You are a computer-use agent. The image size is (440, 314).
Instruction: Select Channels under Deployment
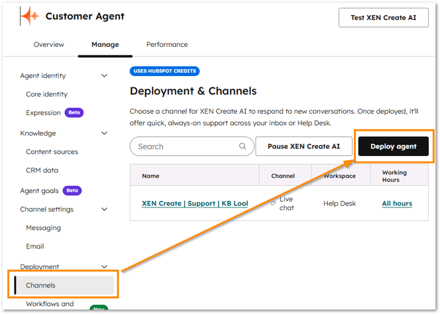click(64, 285)
